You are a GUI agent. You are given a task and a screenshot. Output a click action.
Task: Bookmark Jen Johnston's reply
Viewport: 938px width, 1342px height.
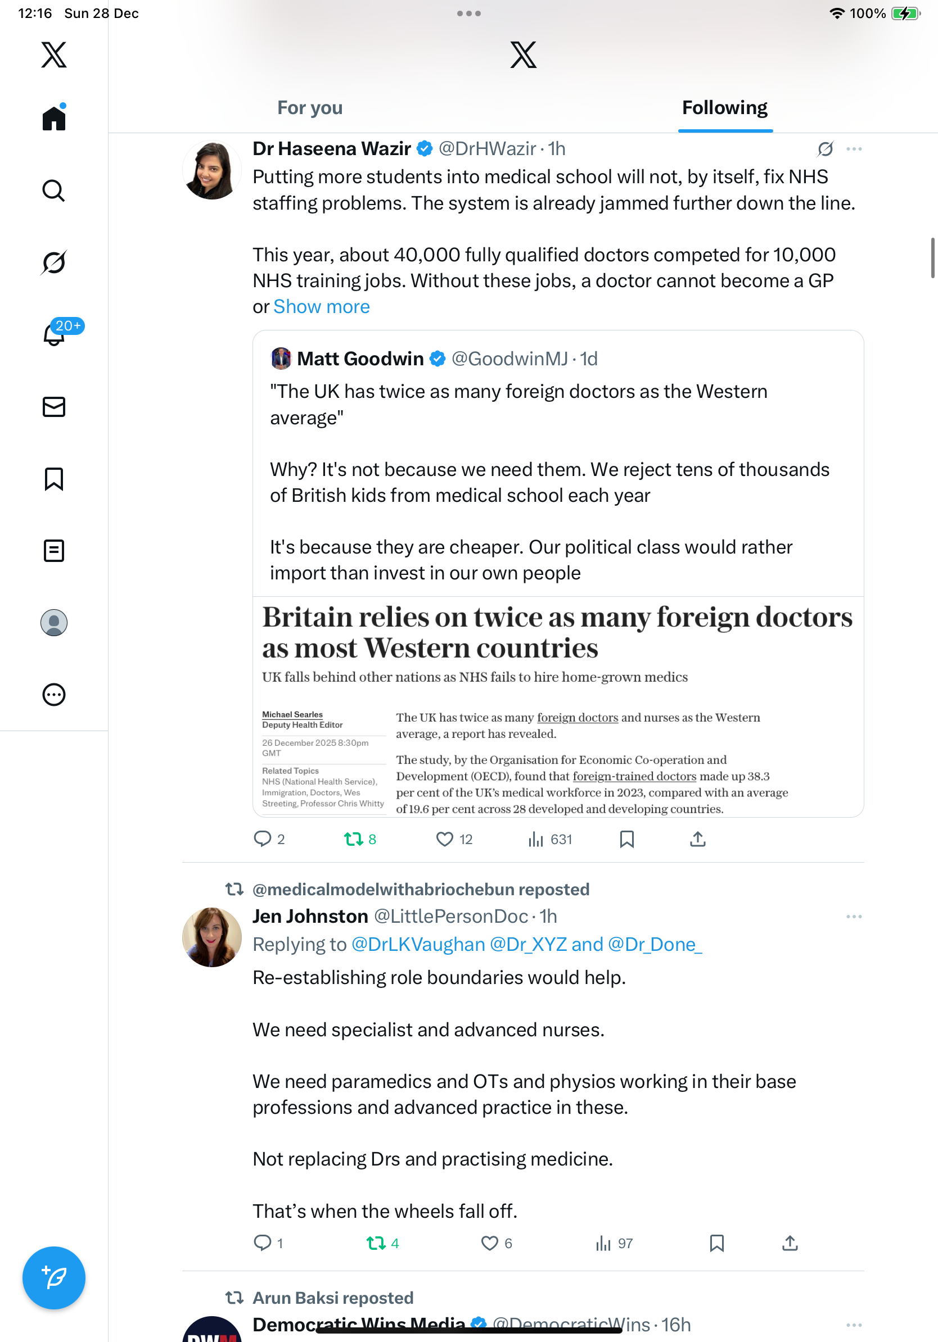(x=716, y=1243)
